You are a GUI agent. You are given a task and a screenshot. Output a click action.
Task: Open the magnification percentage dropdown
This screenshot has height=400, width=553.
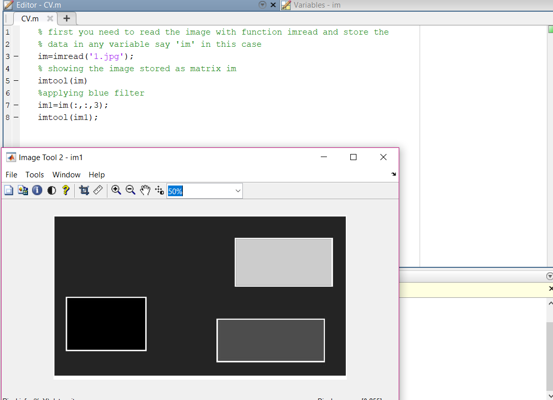237,190
